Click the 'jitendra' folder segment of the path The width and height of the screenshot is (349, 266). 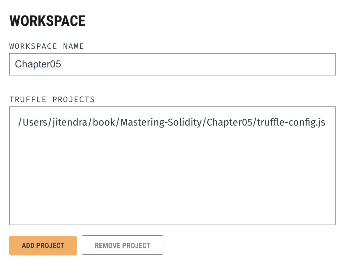click(66, 122)
